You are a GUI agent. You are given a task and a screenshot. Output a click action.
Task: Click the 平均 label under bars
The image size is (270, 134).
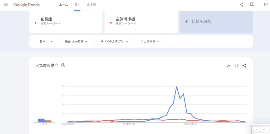(44, 124)
